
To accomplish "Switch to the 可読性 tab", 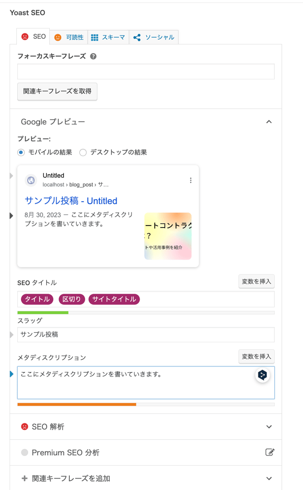I will click(69, 37).
